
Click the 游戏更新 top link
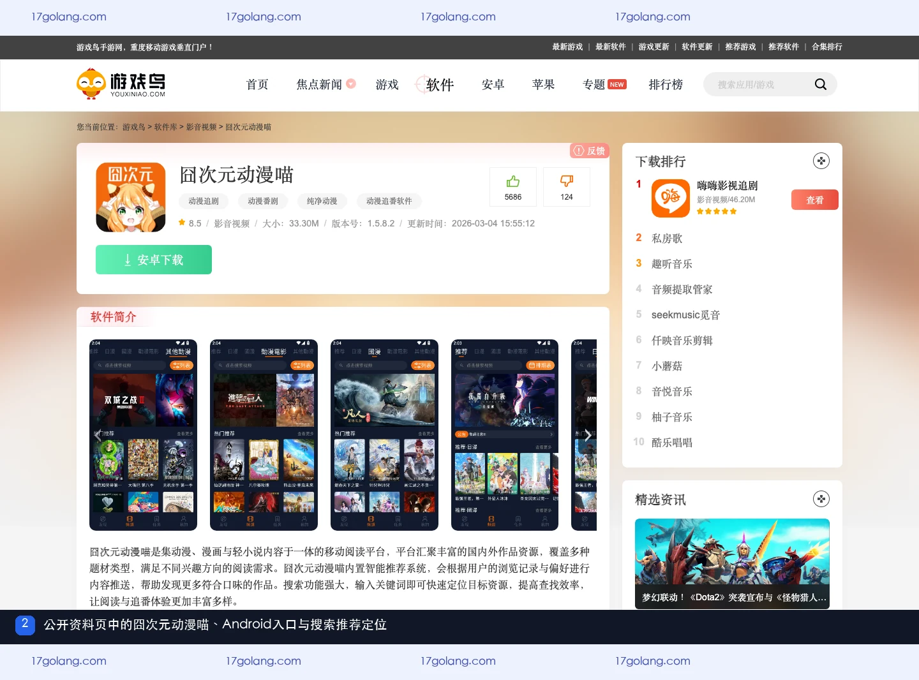click(x=654, y=47)
